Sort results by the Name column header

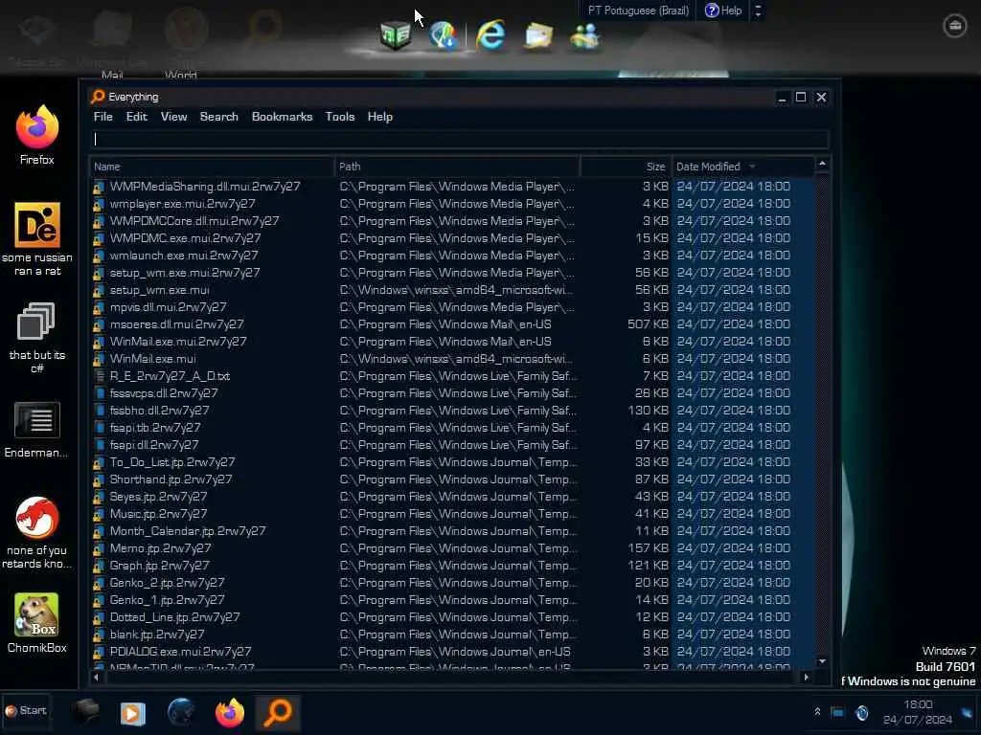pos(212,167)
